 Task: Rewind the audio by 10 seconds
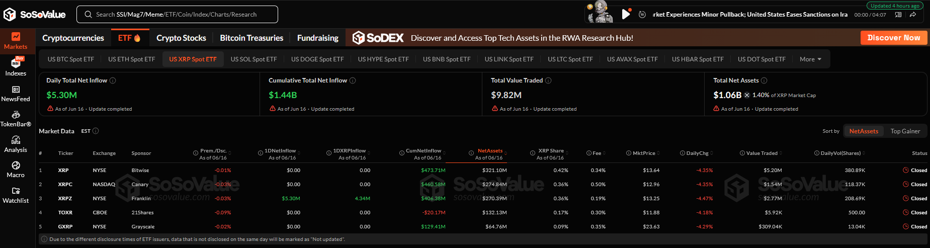coord(642,15)
